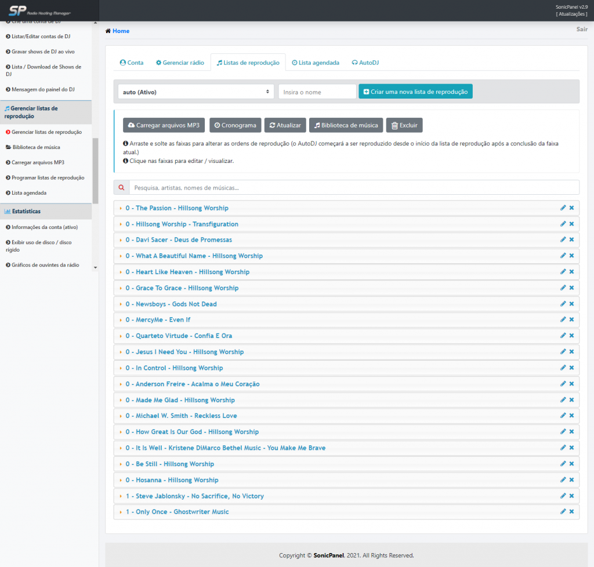Edit the track The Passion - Hillsong Worship
The height and width of the screenshot is (567, 594).
tap(563, 208)
